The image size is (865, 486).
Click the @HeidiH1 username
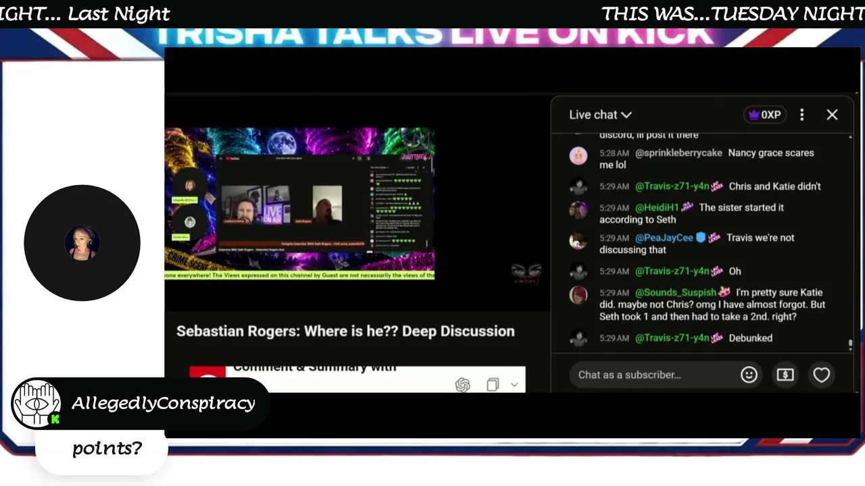click(x=657, y=208)
